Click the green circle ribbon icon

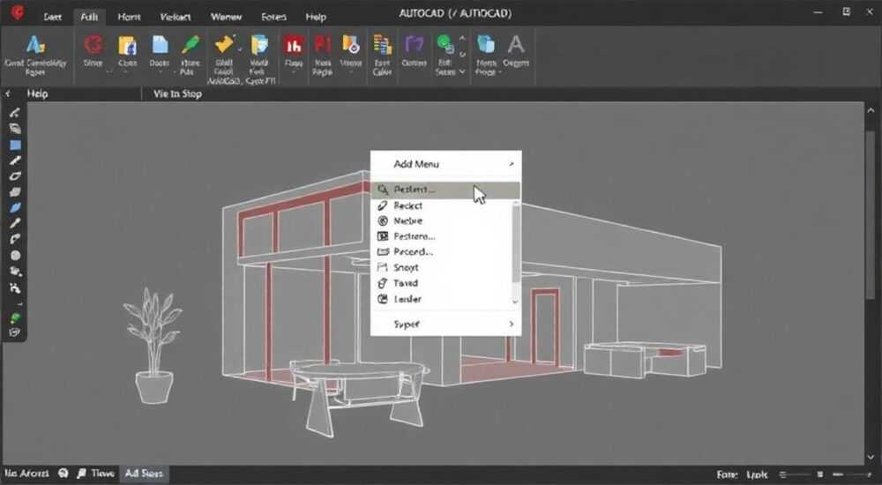click(x=445, y=44)
